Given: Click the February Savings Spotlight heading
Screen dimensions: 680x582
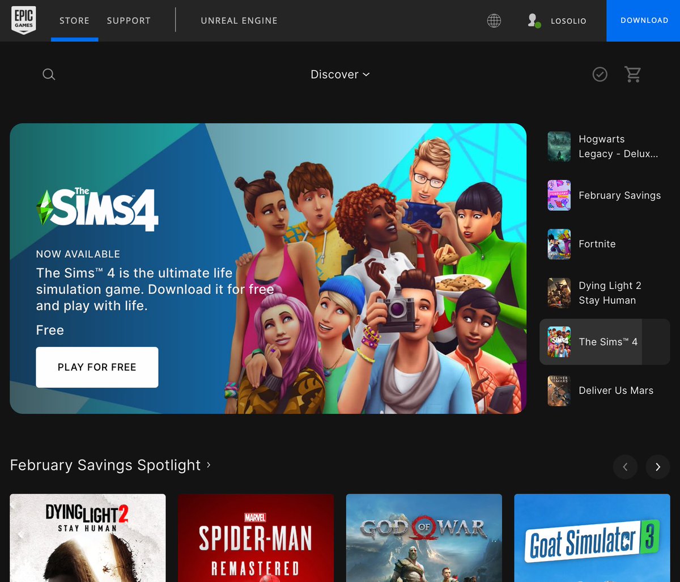Looking at the screenshot, I should point(105,465).
